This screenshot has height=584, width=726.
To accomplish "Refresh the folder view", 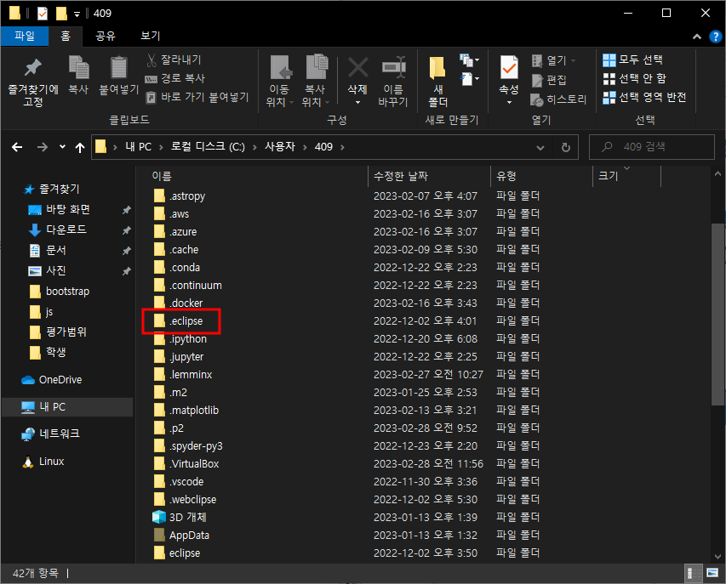I will 565,148.
